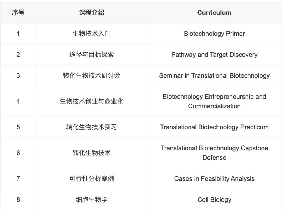The width and height of the screenshot is (284, 212).
Task: Click row number 8 cell
Action: pos(18,200)
